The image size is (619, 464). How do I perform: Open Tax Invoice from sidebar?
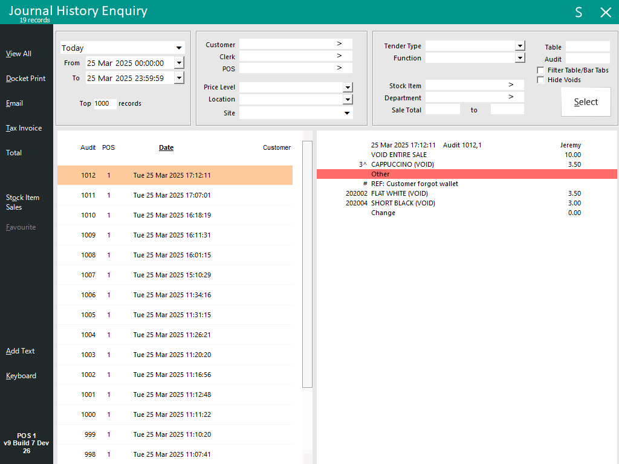(x=24, y=128)
